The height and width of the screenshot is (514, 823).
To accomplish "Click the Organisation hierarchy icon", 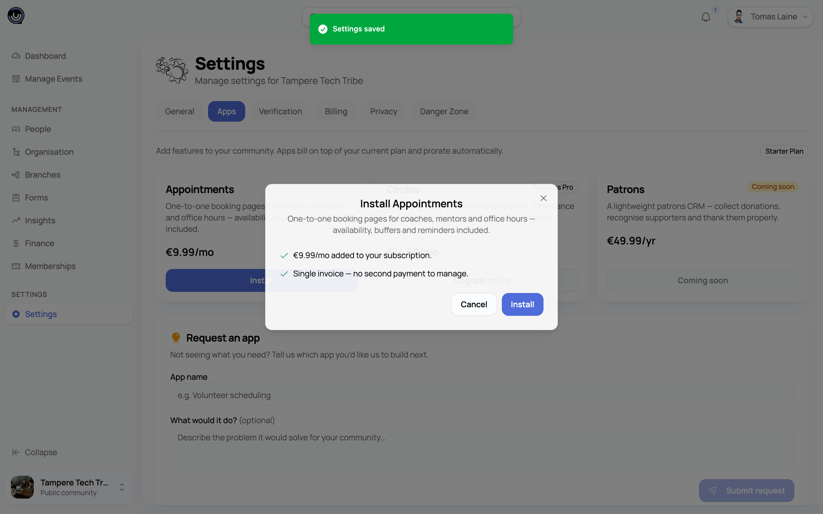I will coord(16,152).
